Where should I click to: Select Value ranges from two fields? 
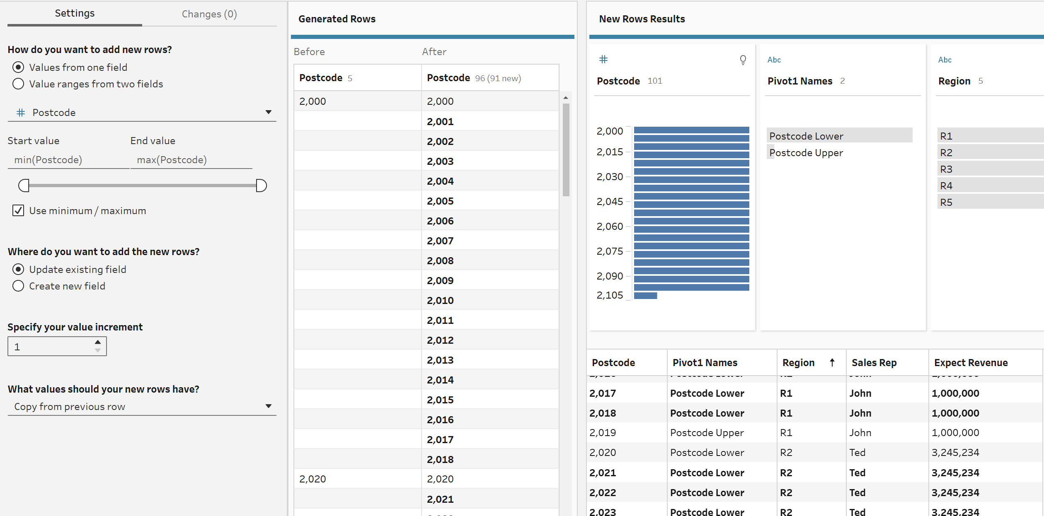tap(18, 84)
